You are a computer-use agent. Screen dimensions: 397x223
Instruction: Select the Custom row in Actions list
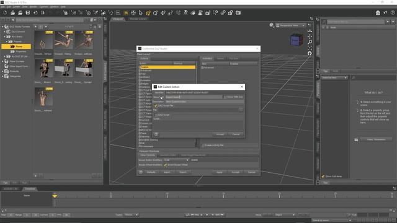coord(167,68)
